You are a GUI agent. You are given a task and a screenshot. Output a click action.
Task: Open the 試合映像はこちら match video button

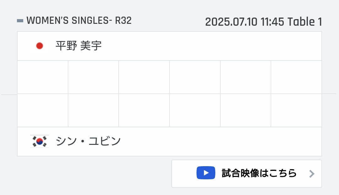pyautogui.click(x=247, y=174)
